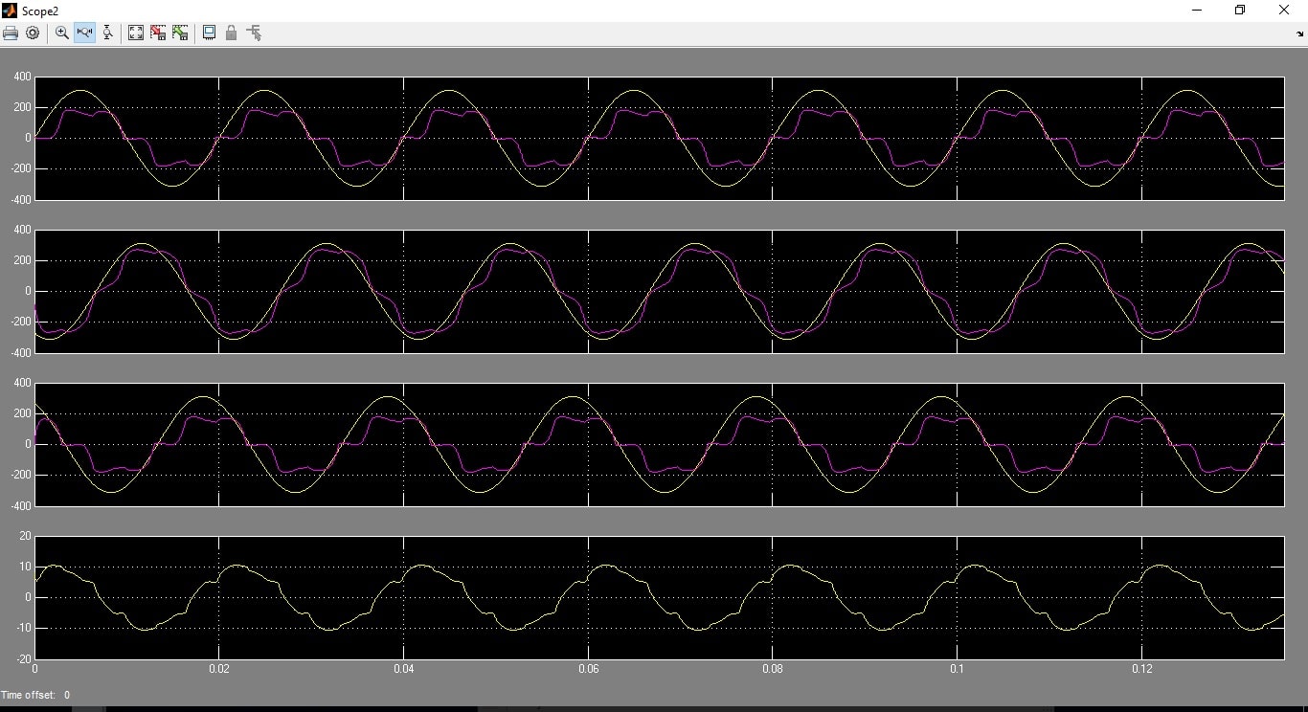The width and height of the screenshot is (1308, 712).
Task: Toggle the highlighted Zoom X-axis tool
Action: (84, 33)
